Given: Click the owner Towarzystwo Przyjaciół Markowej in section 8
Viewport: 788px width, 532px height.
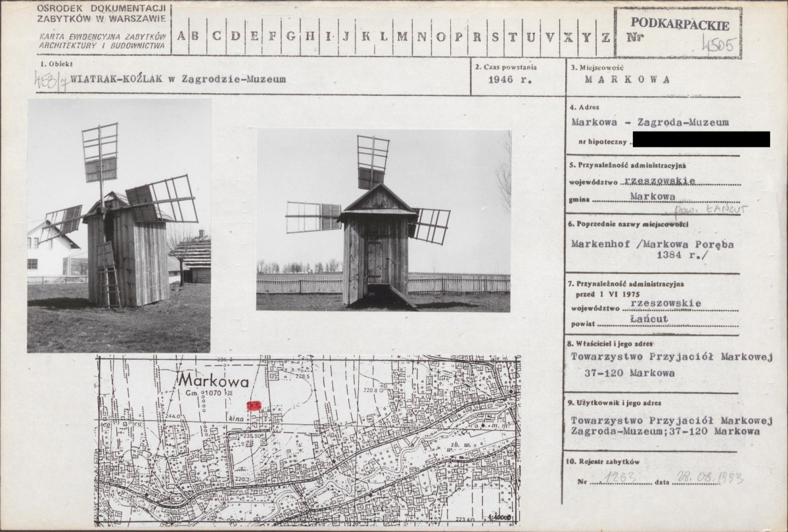Looking at the screenshot, I should [x=672, y=357].
